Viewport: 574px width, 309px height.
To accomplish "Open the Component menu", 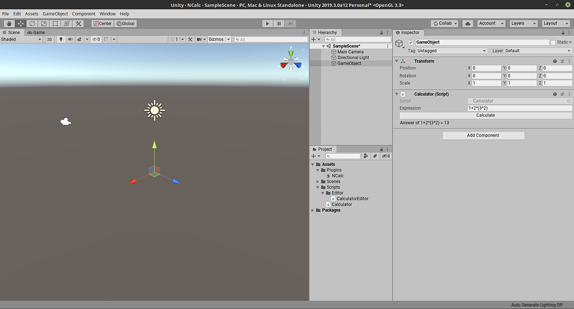I will point(83,14).
